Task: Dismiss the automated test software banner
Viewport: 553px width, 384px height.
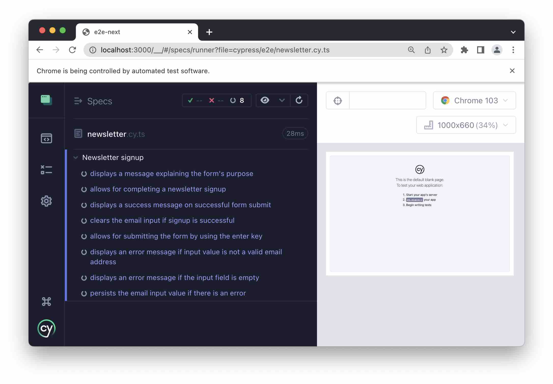Action: pos(512,71)
